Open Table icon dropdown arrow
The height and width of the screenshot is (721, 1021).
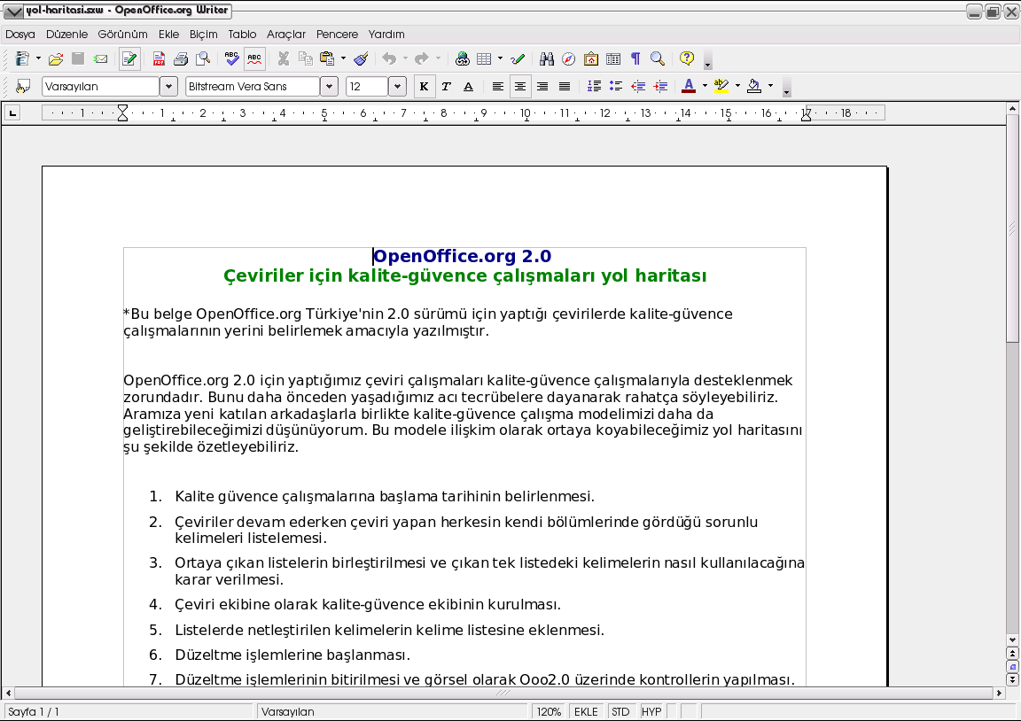click(x=500, y=58)
